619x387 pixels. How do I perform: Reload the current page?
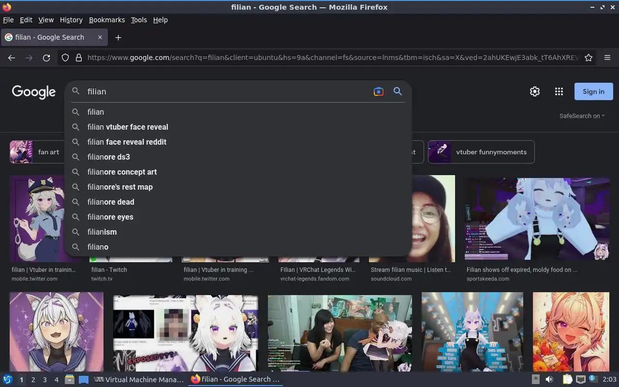[x=46, y=58]
